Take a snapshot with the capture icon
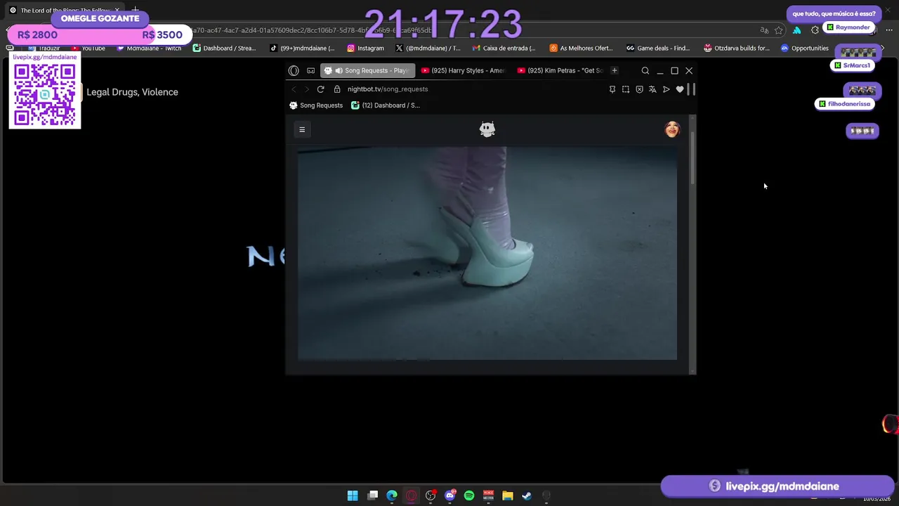Image resolution: width=899 pixels, height=506 pixels. (x=626, y=89)
